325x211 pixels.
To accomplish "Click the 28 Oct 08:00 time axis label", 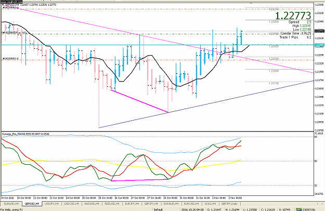I will point(171,198).
